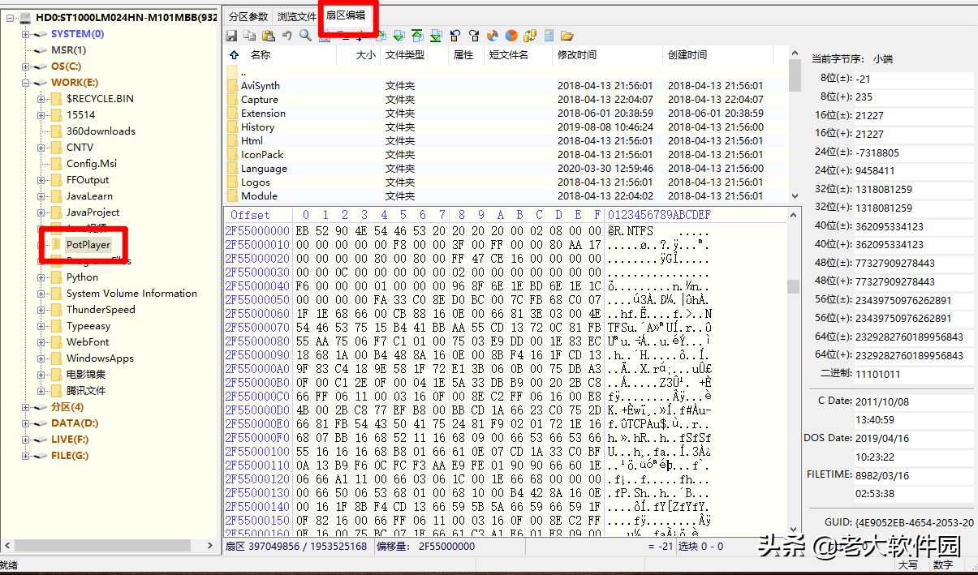Expand the DATA(D:) partition node
The image size is (978, 575).
[x=26, y=423]
